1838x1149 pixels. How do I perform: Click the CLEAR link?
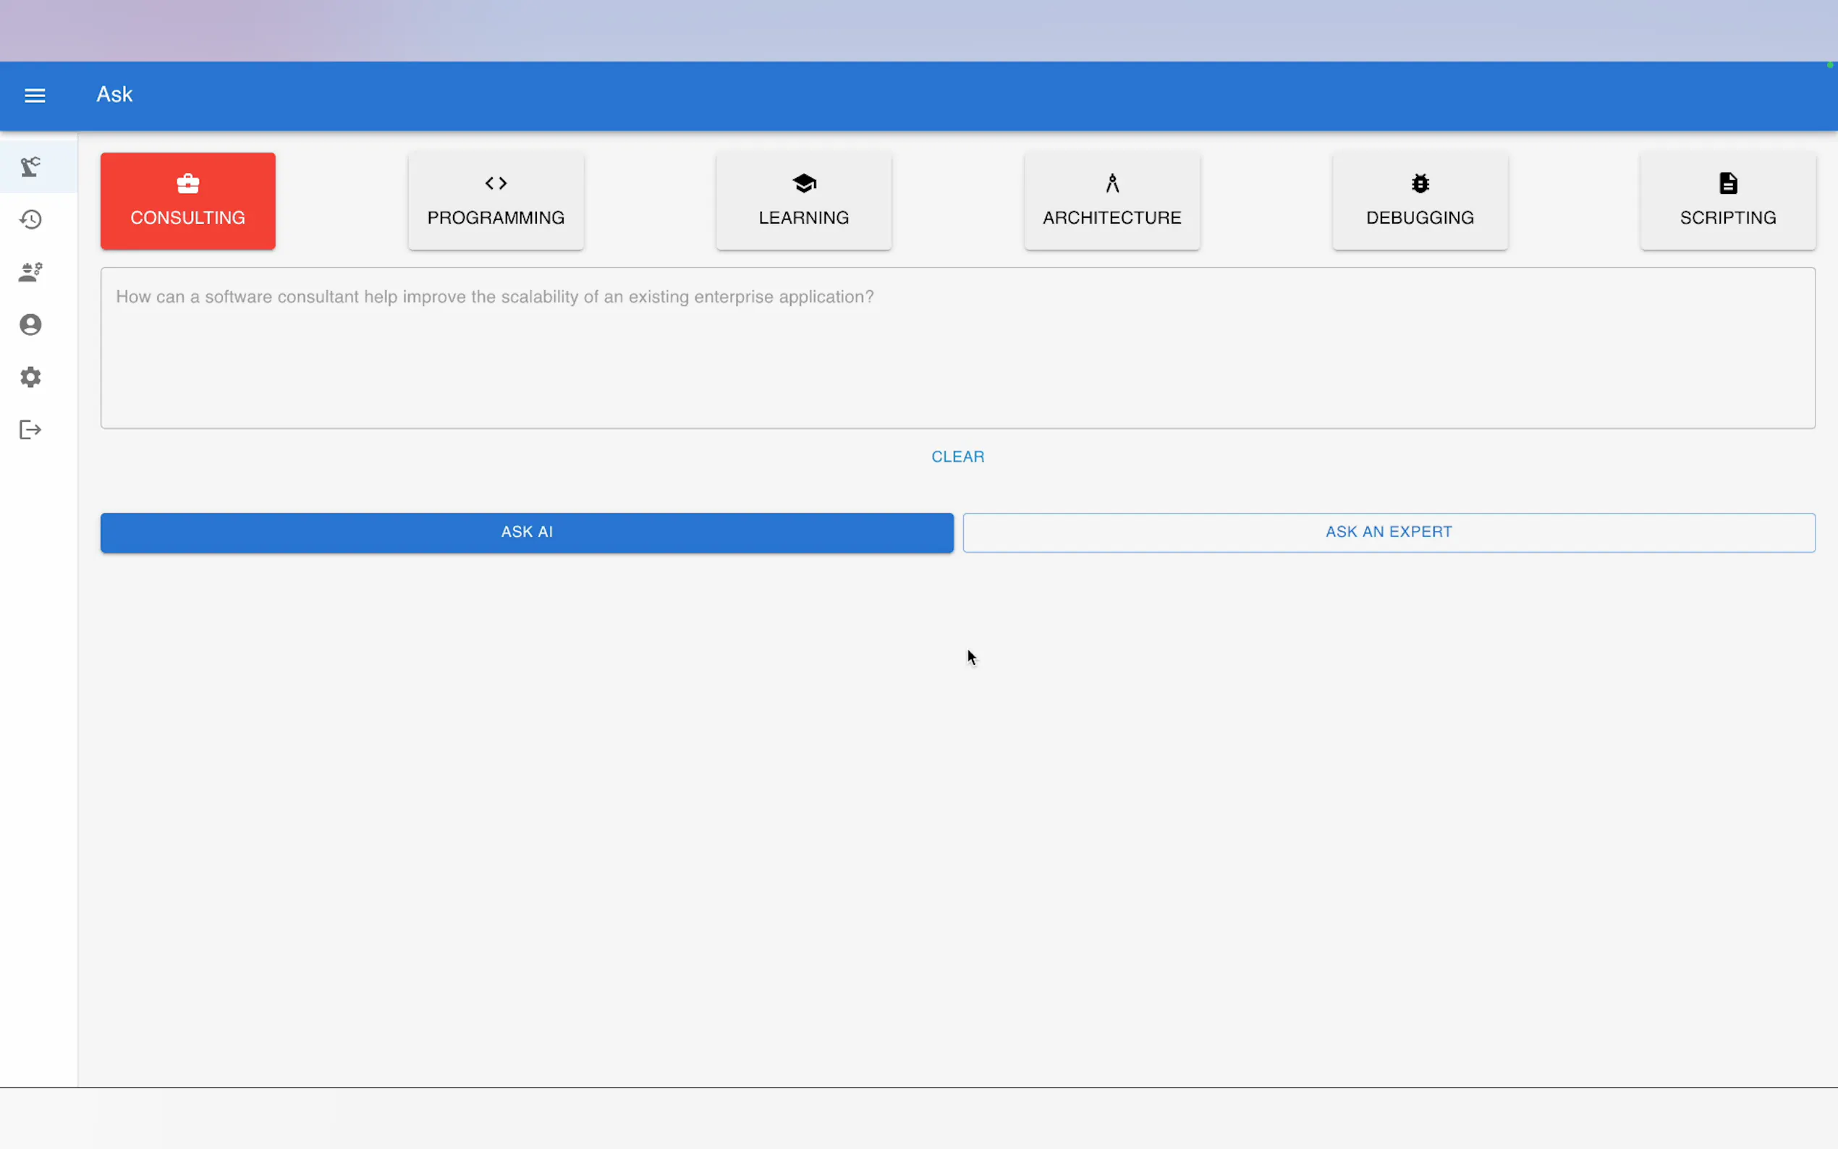[957, 457]
